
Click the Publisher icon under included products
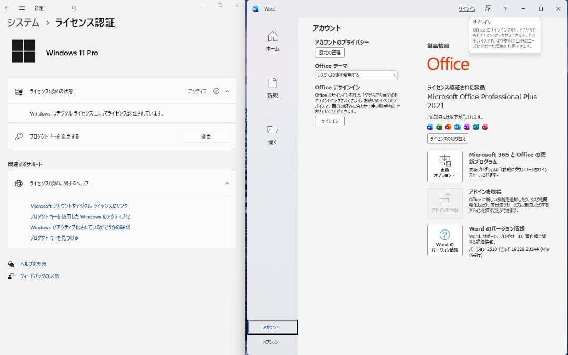(x=475, y=127)
